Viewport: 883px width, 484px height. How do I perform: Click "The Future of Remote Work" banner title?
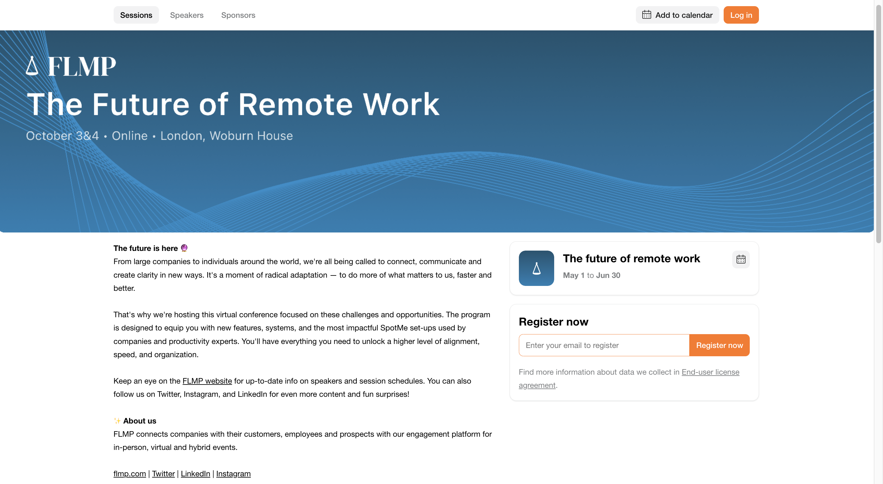point(233,104)
